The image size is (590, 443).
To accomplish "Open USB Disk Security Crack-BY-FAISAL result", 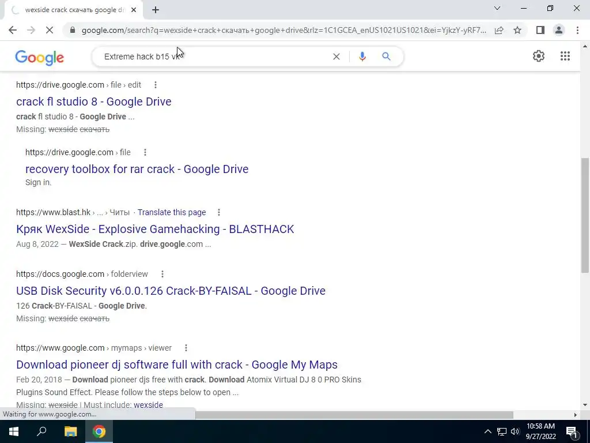I will (x=171, y=291).
